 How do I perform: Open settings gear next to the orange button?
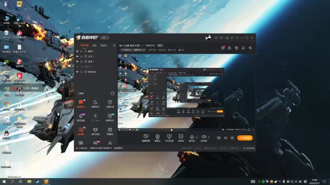pyautogui.click(x=232, y=138)
